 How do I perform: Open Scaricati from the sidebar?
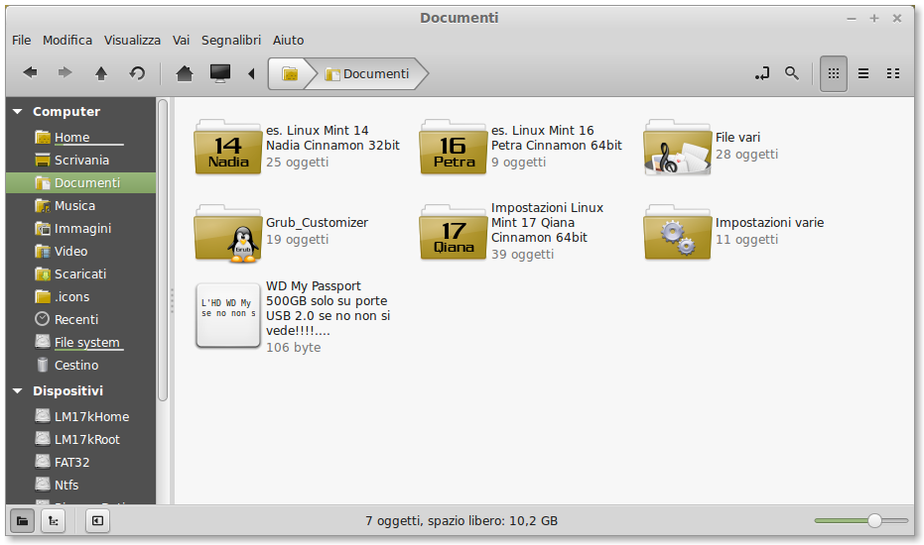[80, 274]
